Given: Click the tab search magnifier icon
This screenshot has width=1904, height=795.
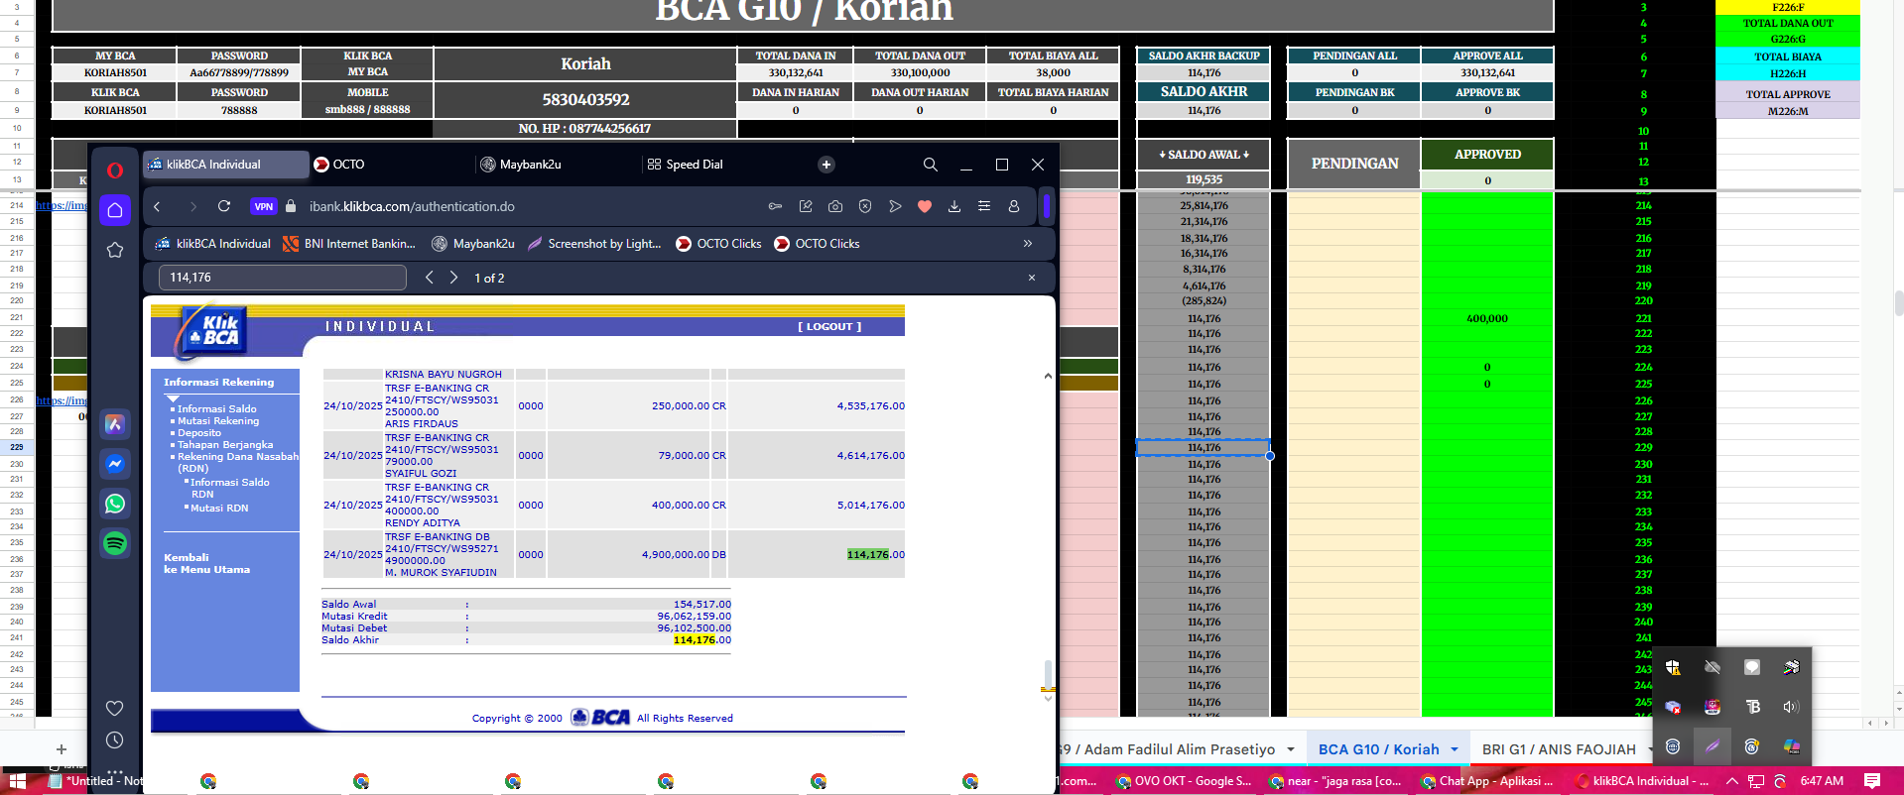Looking at the screenshot, I should click(x=931, y=165).
